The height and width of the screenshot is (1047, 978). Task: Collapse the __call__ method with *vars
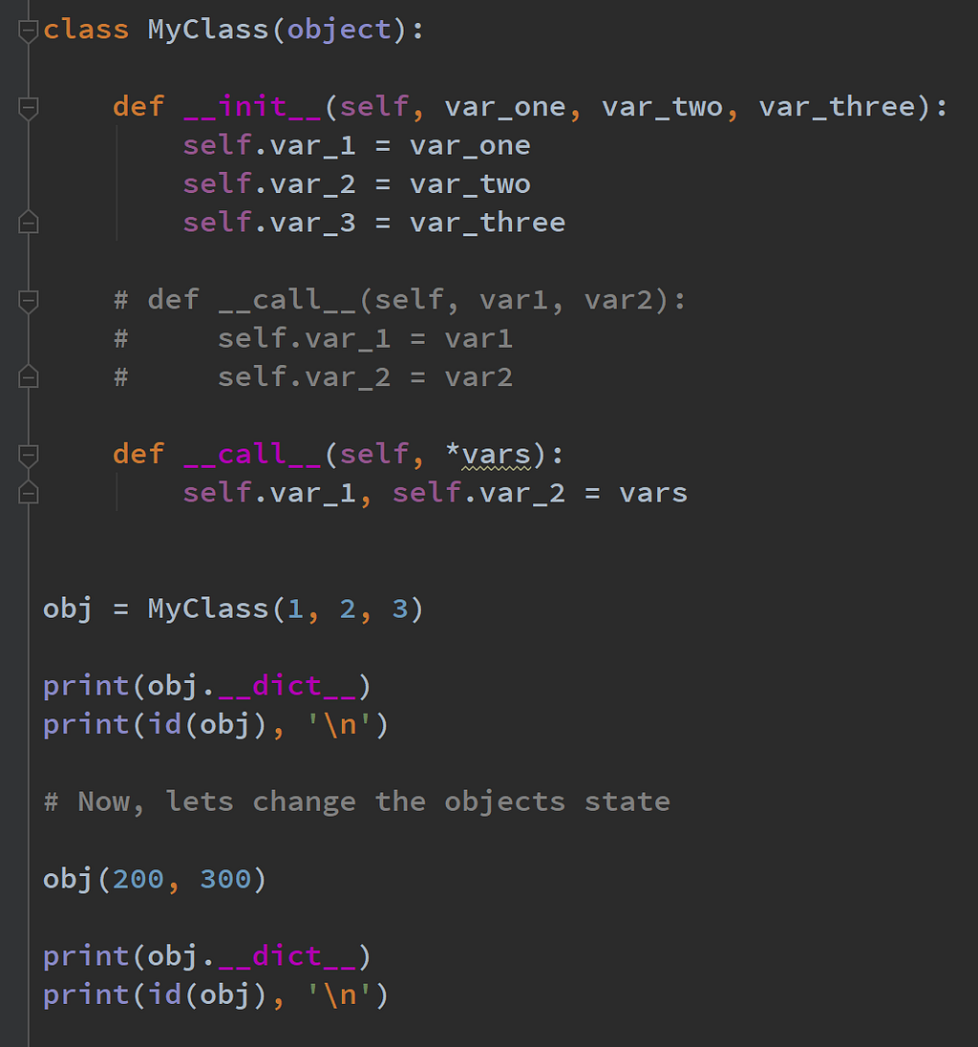pos(28,456)
